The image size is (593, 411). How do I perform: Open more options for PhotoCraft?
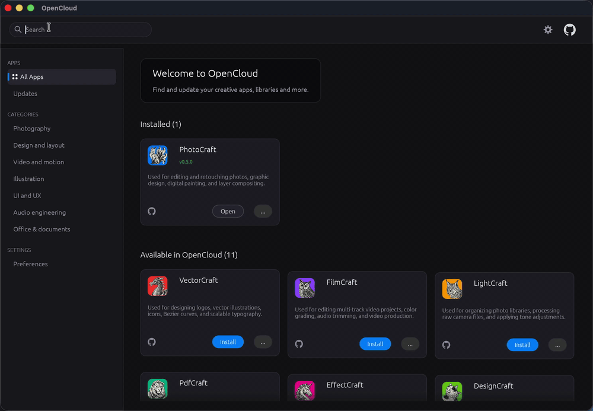(x=263, y=211)
